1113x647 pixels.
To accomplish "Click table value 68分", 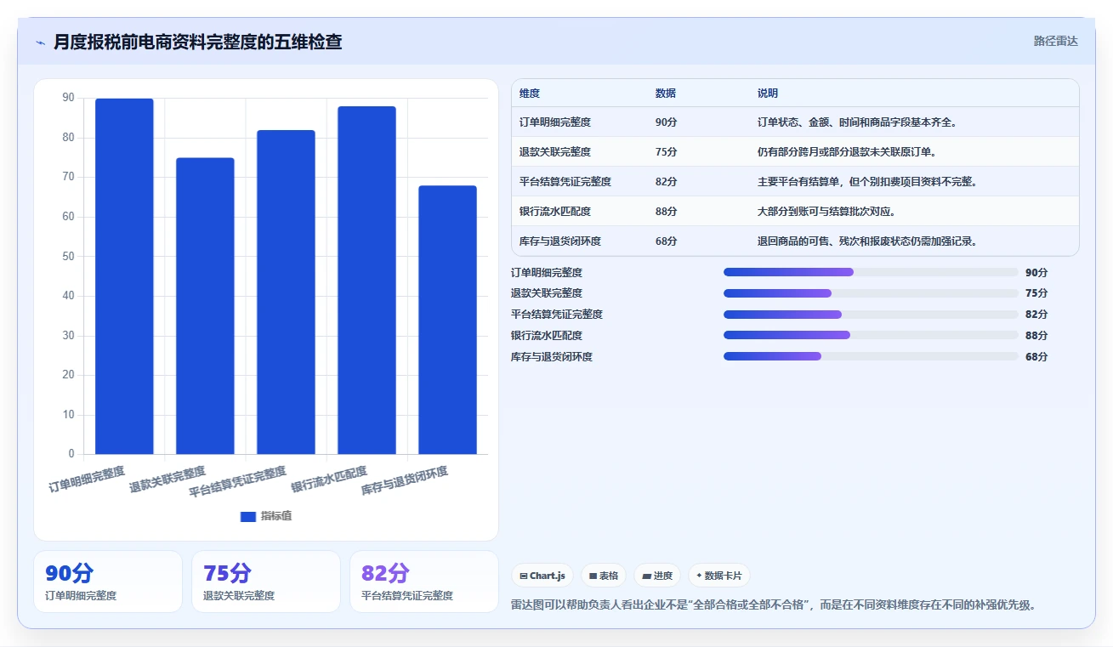I will click(x=667, y=241).
